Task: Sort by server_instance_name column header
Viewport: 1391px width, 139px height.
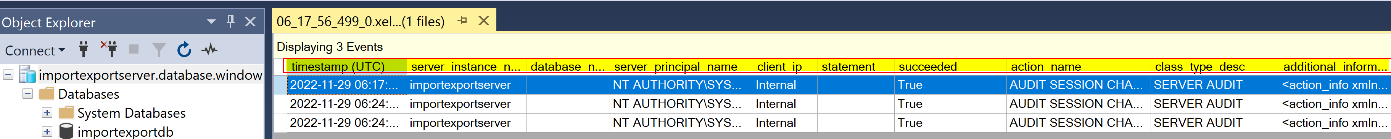Action: (467, 66)
